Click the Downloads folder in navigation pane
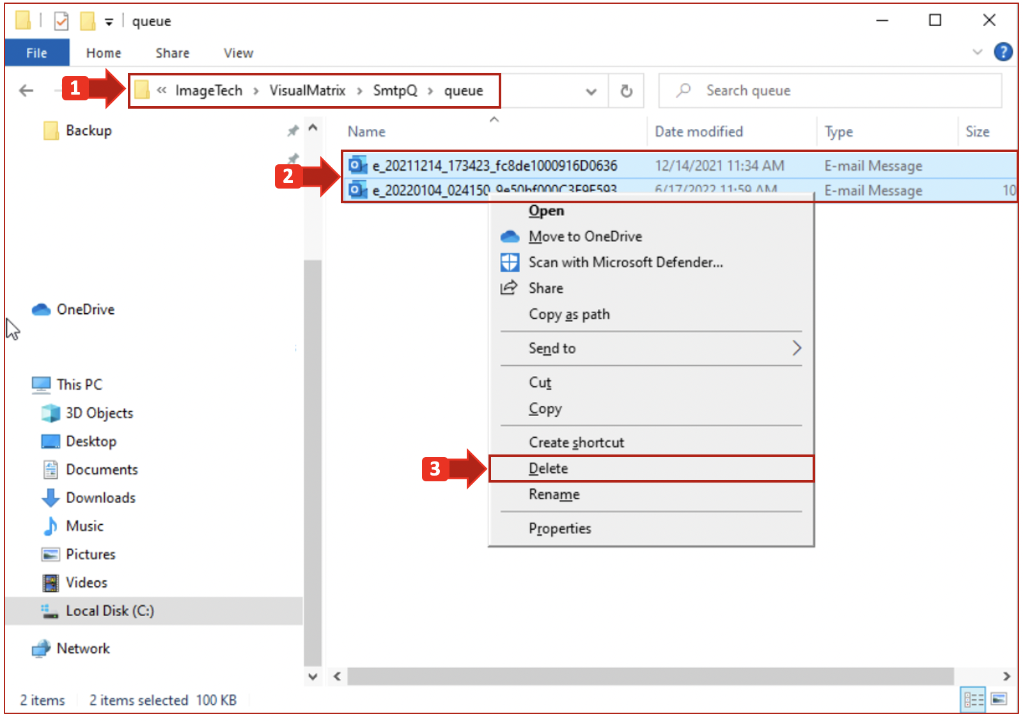The height and width of the screenshot is (721, 1023). (100, 498)
